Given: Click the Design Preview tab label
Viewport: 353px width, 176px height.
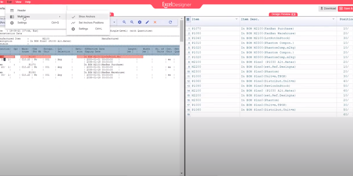Looking at the screenshot, I should 281,14.
